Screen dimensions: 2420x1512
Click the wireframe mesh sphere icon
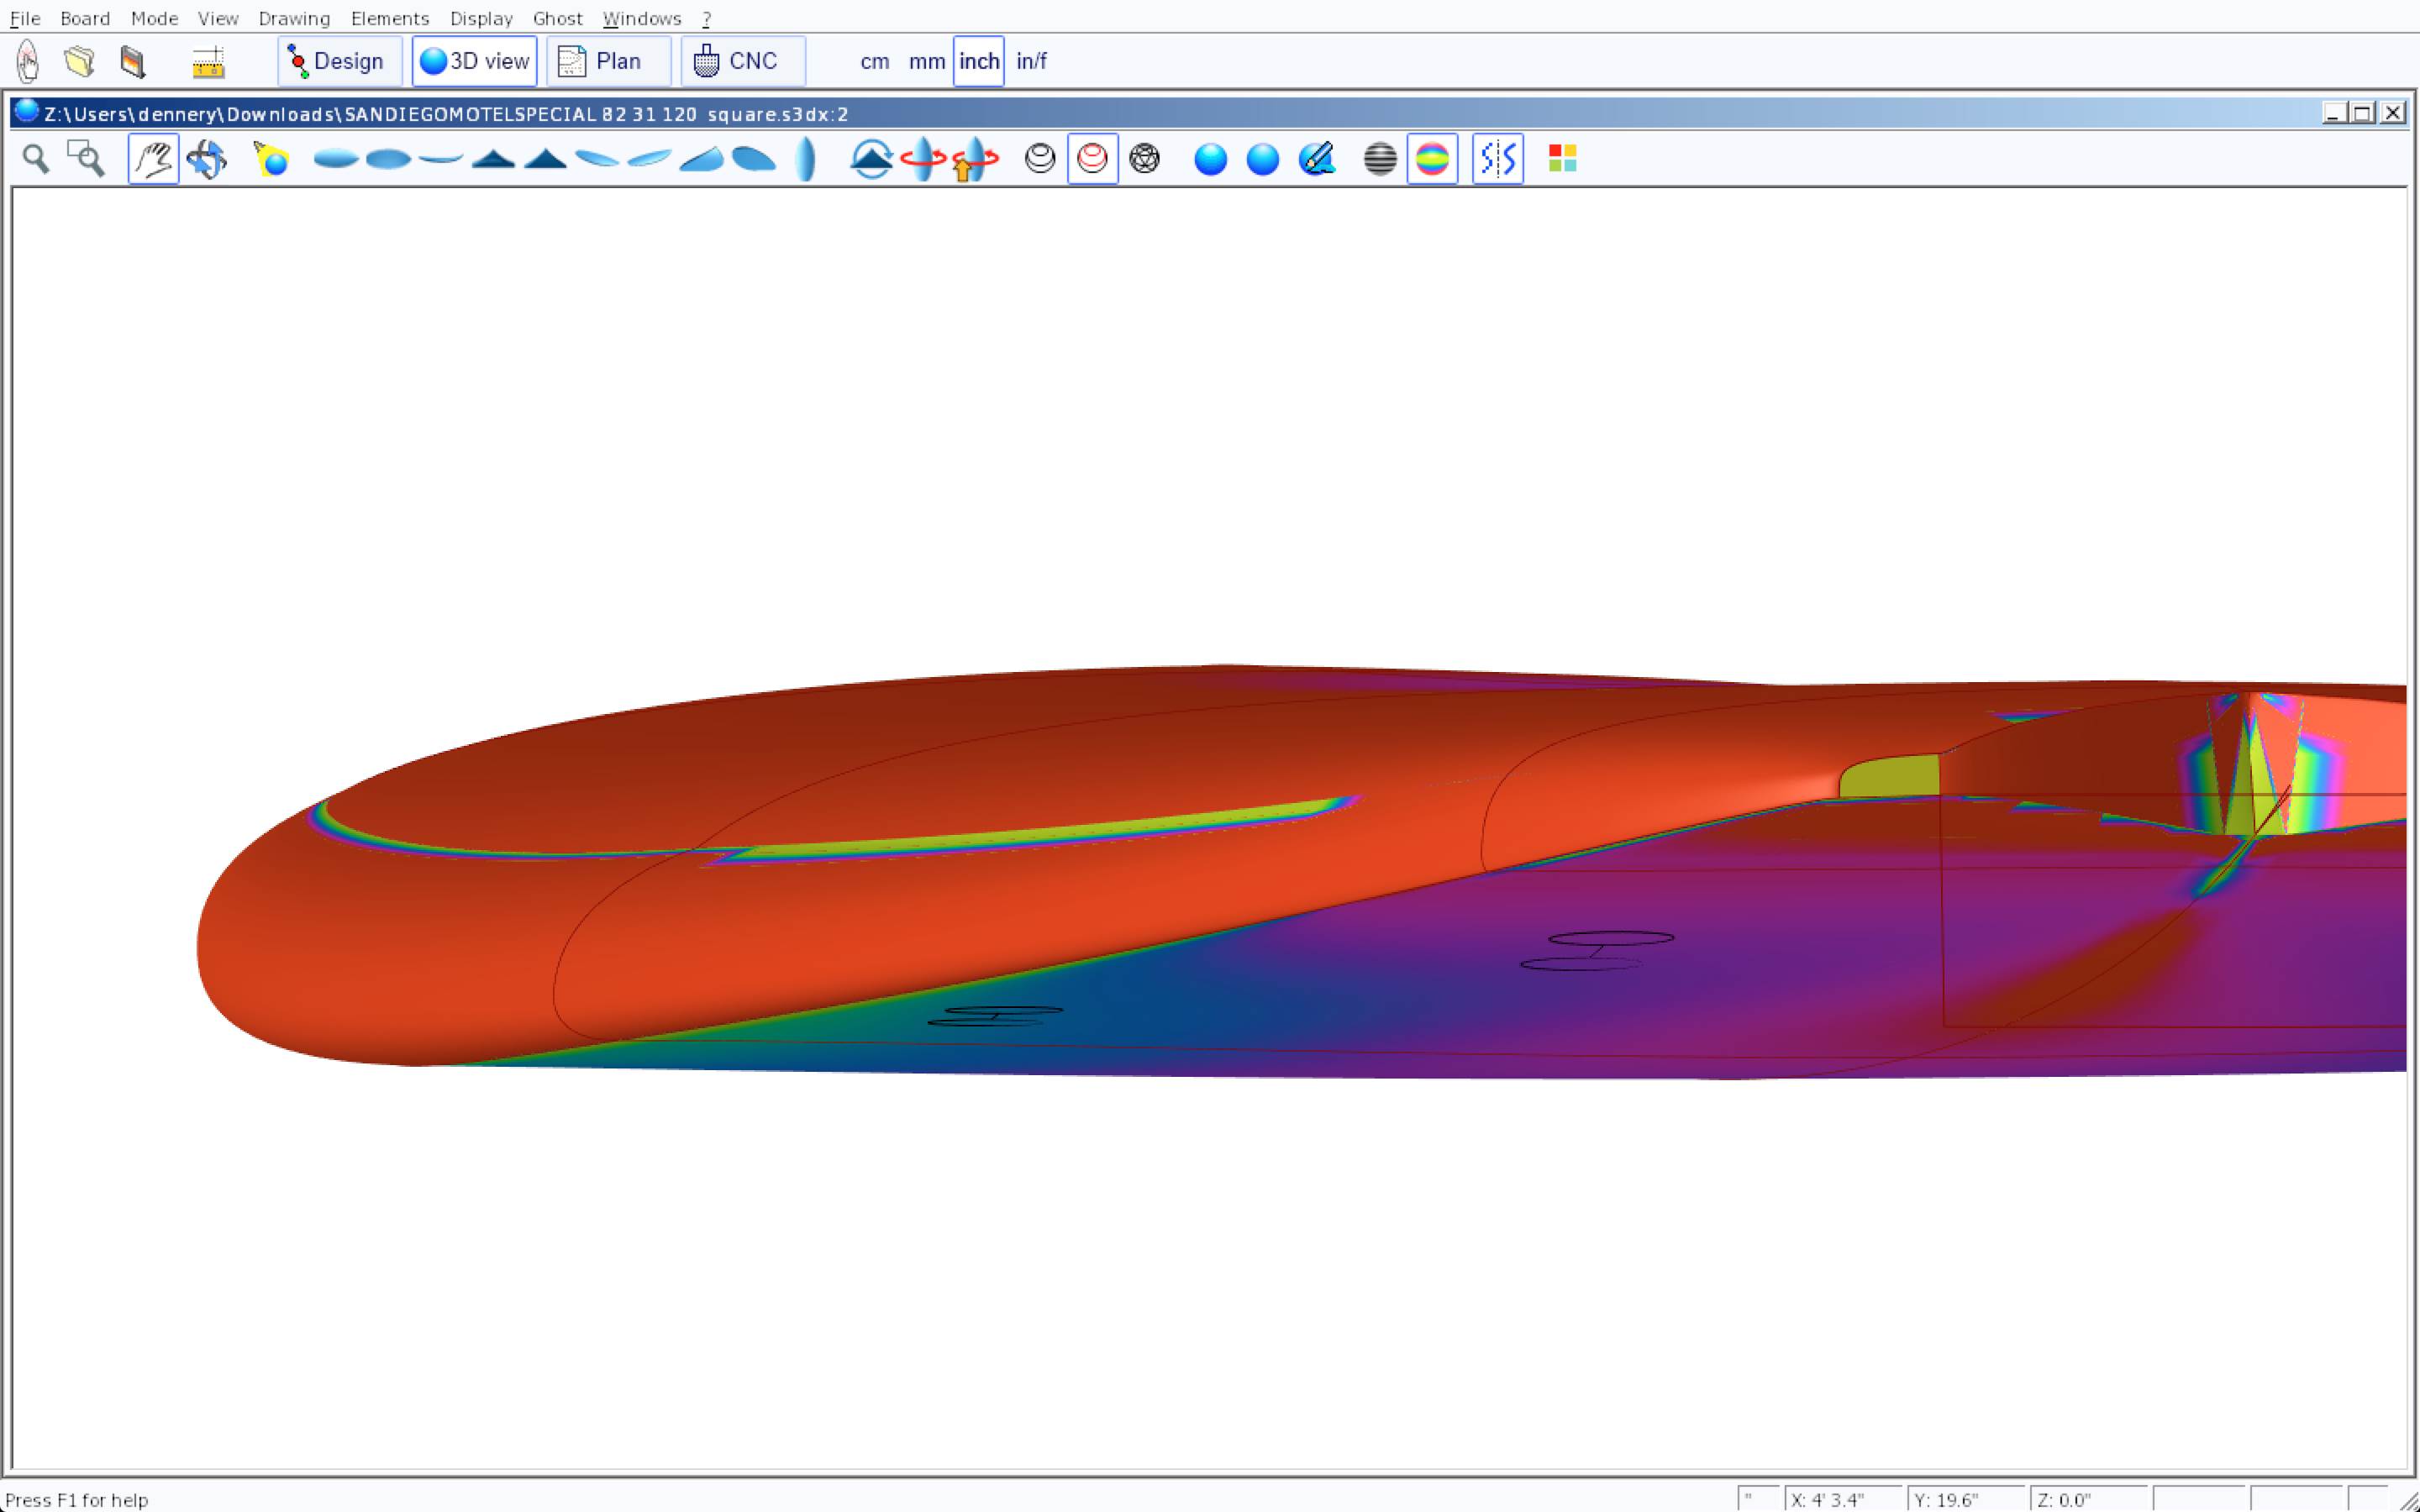click(1144, 159)
